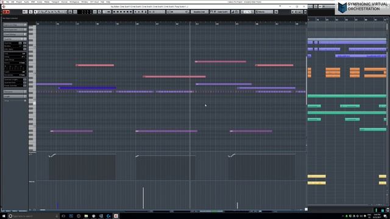The height and width of the screenshot is (219, 390).
Task: Open the Task View icon on the taskbar
Action: coord(63,216)
